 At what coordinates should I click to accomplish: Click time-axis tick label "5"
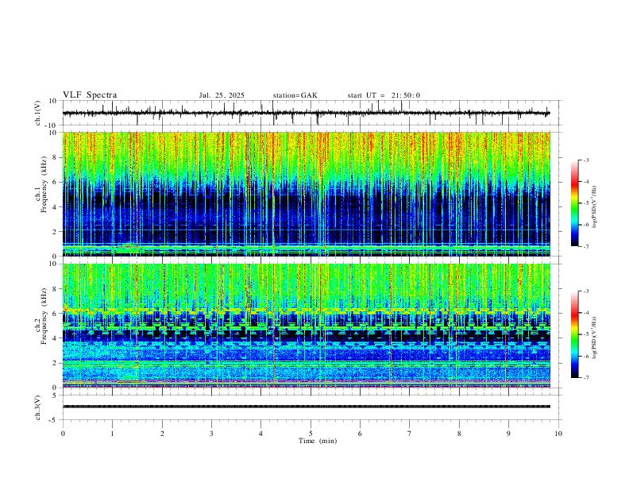click(311, 434)
